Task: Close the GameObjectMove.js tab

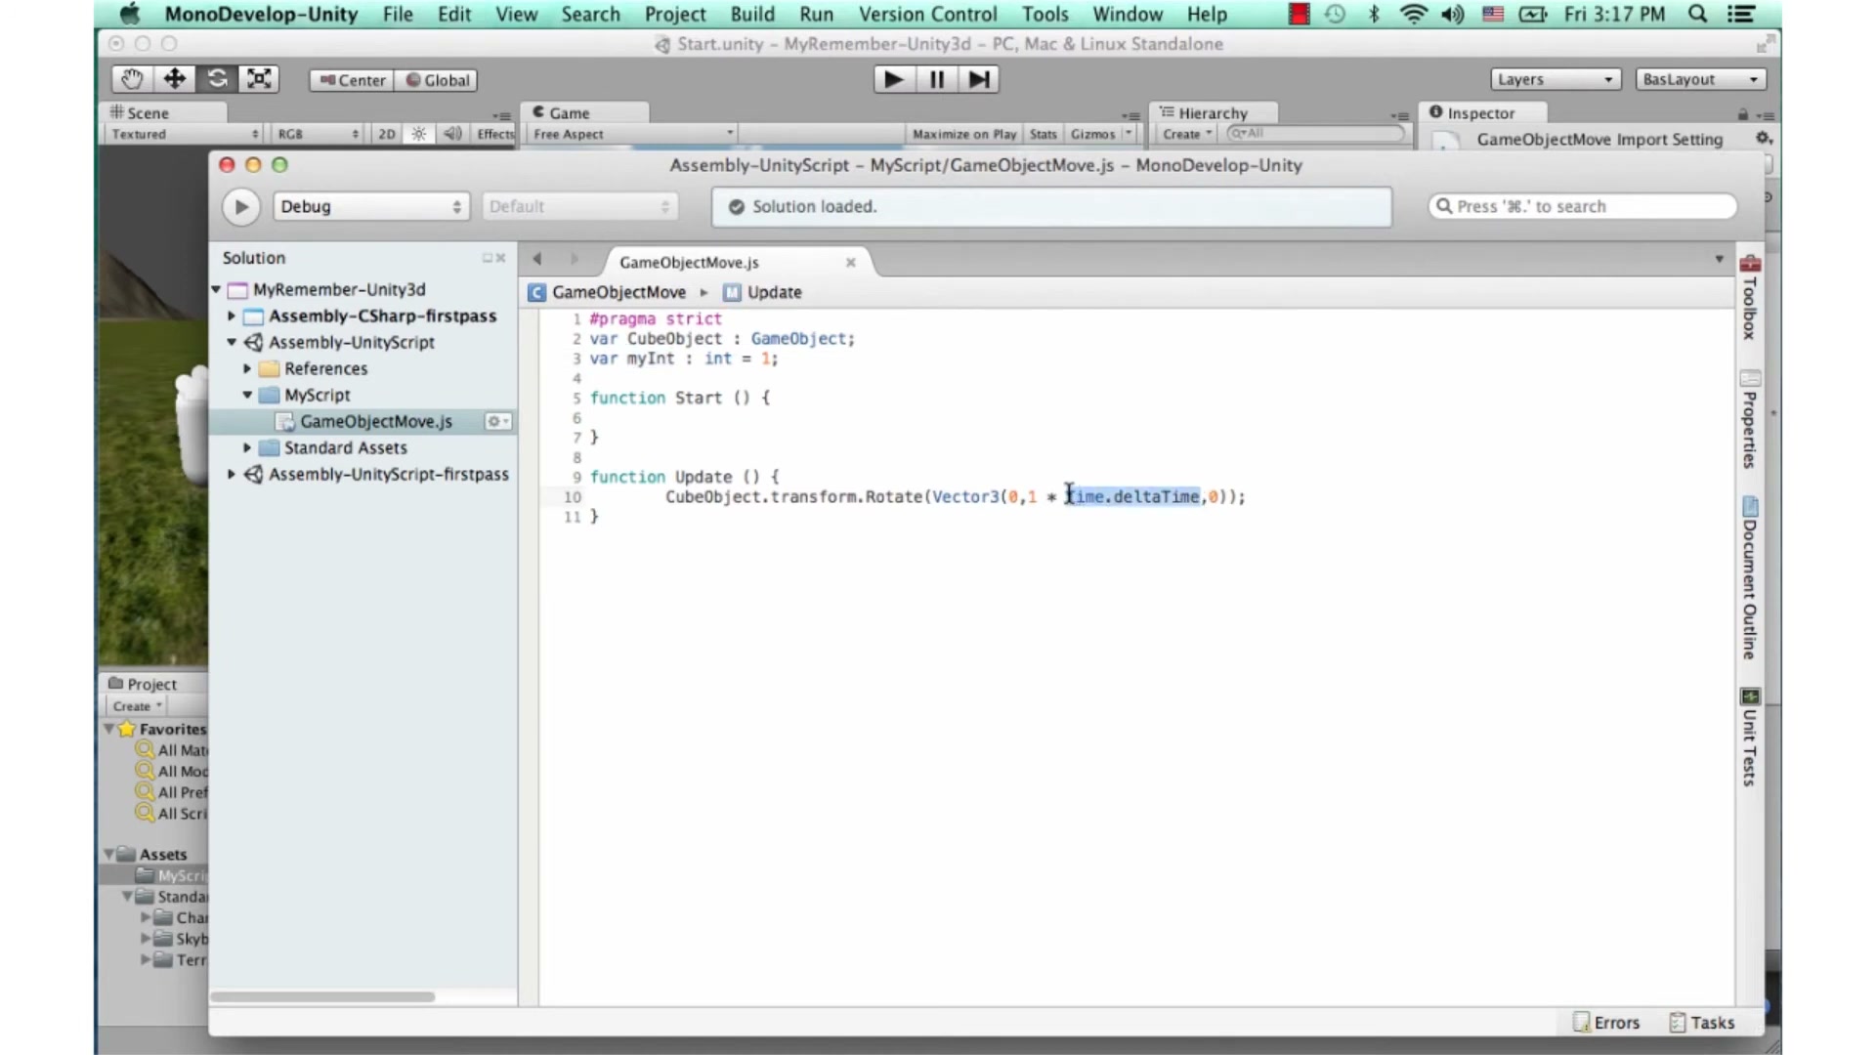Action: tap(851, 262)
